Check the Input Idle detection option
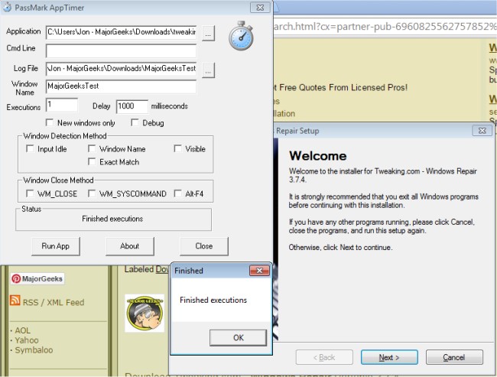The image size is (497, 377). point(30,148)
